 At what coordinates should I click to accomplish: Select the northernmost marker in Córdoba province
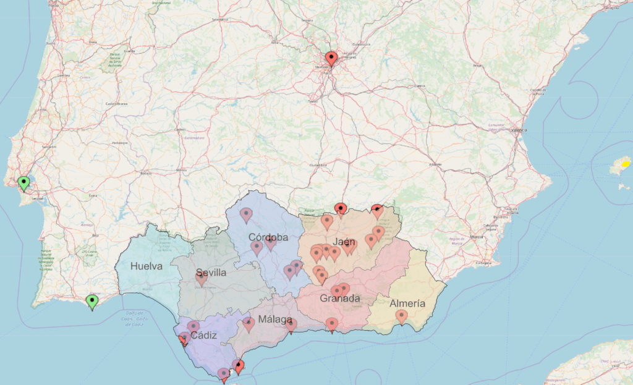(246, 214)
